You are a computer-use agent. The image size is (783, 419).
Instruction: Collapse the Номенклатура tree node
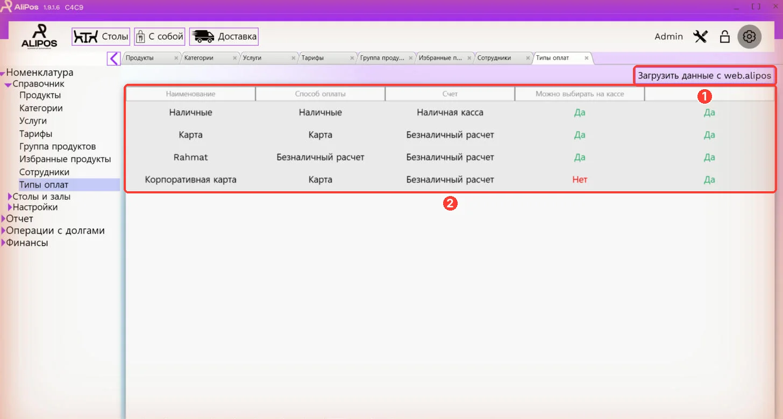pos(3,73)
